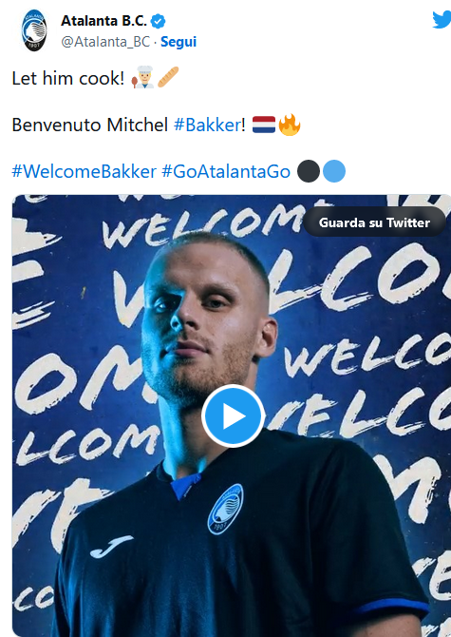Screen dimensions: 451x637
Task: Click the chef cook emoji
Action: (142, 77)
